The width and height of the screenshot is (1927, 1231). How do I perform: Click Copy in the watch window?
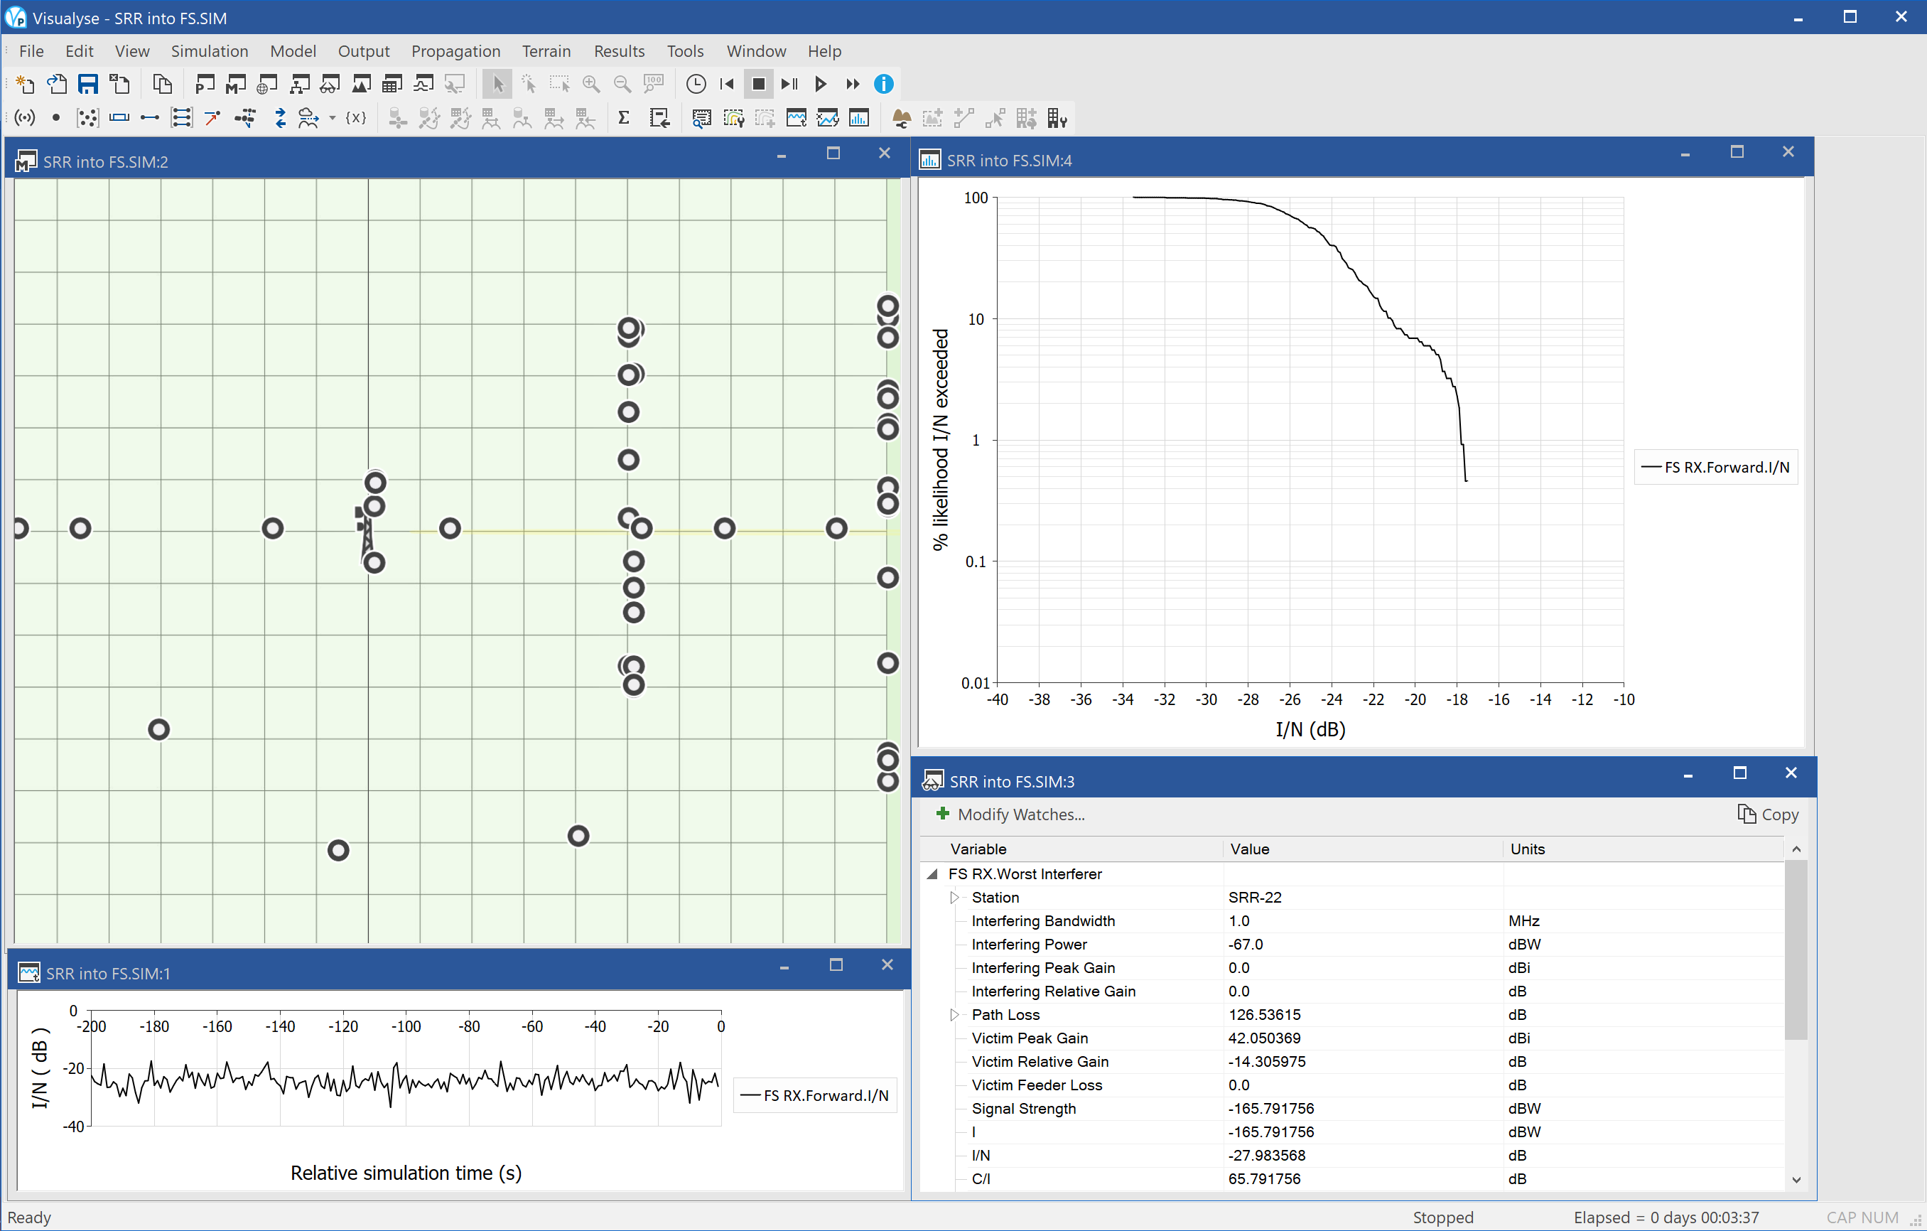(x=1768, y=814)
